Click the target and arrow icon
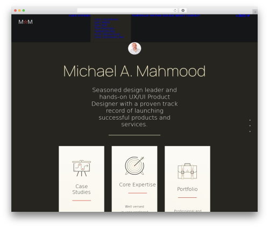269x228 pixels. (x=134, y=165)
